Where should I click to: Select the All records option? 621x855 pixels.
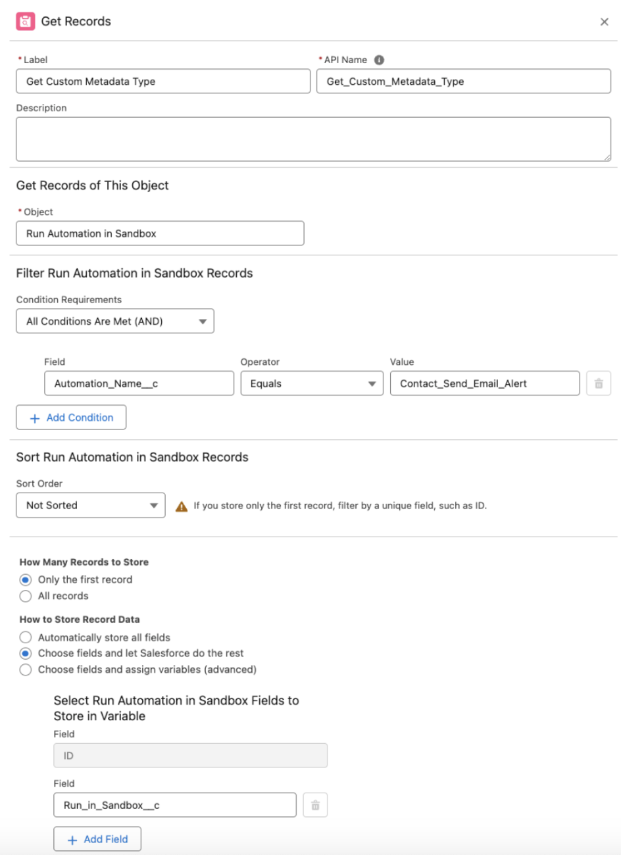(26, 596)
